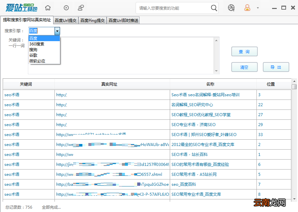Click results table scroll down arrow

294,199
